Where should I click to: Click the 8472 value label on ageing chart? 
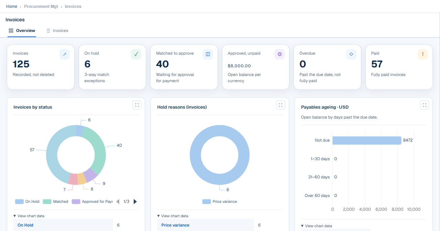408,140
